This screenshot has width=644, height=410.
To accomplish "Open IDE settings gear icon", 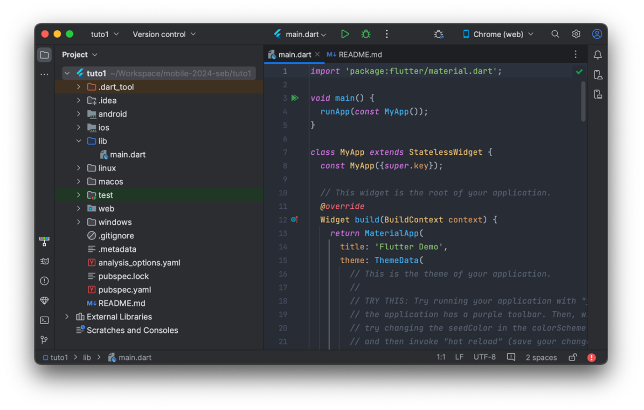I will click(x=576, y=34).
